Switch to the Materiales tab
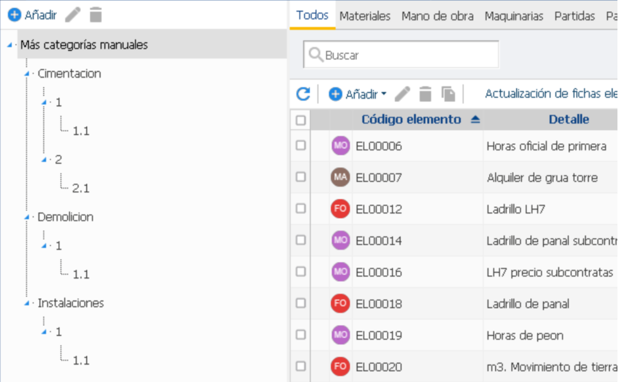The height and width of the screenshot is (382, 619). pyautogui.click(x=365, y=16)
